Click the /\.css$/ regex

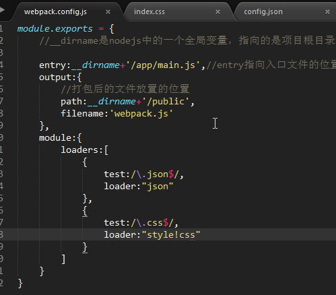pyautogui.click(x=152, y=223)
